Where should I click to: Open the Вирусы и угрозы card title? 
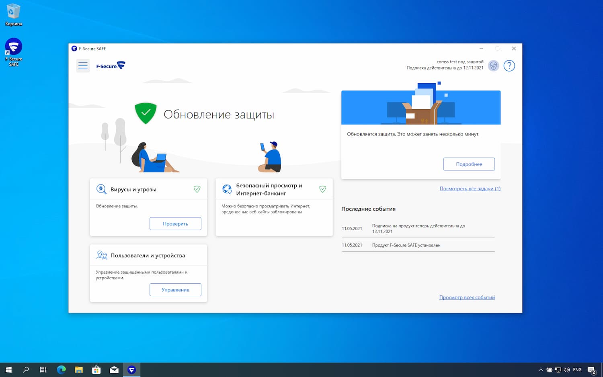133,189
